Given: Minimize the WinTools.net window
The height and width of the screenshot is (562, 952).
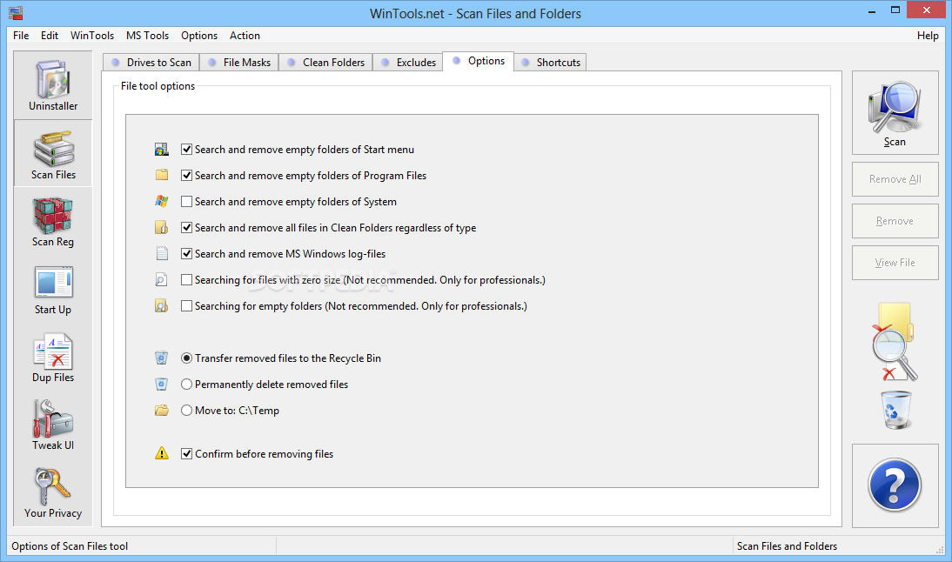Looking at the screenshot, I should (873, 10).
